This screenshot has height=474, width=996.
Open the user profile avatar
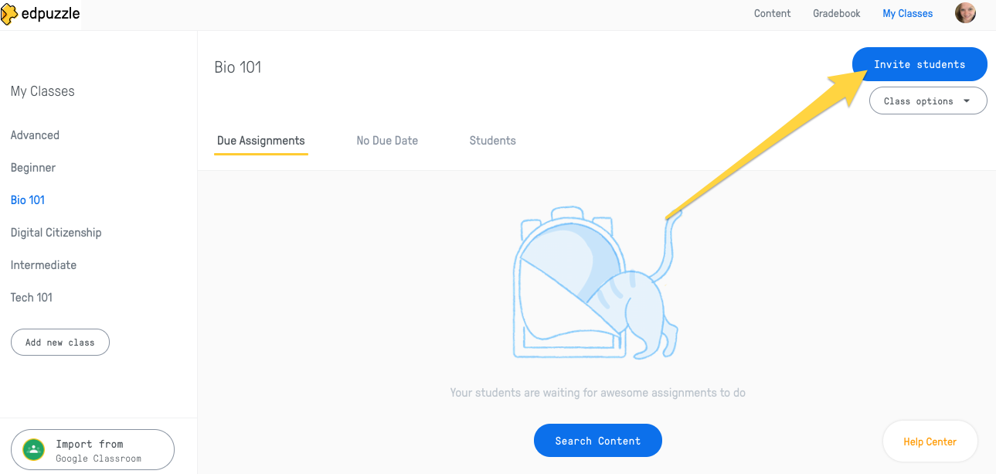tap(965, 13)
